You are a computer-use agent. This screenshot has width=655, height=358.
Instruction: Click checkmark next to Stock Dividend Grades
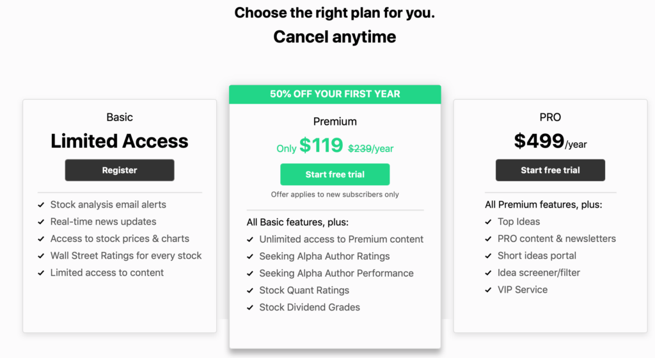pos(250,308)
